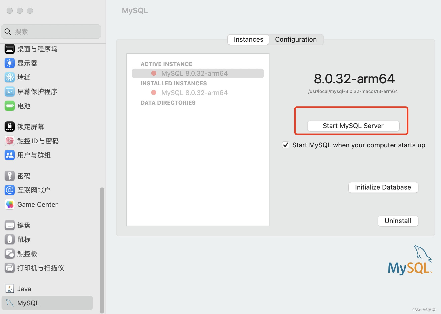The image size is (441, 314).
Task: Switch to the Configuration tab
Action: [296, 40]
